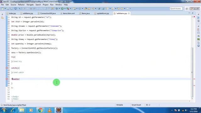The width and height of the screenshot is (201, 113).
Task: Click the Writable status bar entry
Action: (119, 105)
